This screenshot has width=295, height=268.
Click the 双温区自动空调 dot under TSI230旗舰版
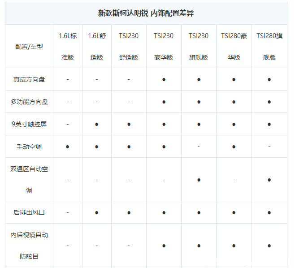pyautogui.click(x=199, y=179)
